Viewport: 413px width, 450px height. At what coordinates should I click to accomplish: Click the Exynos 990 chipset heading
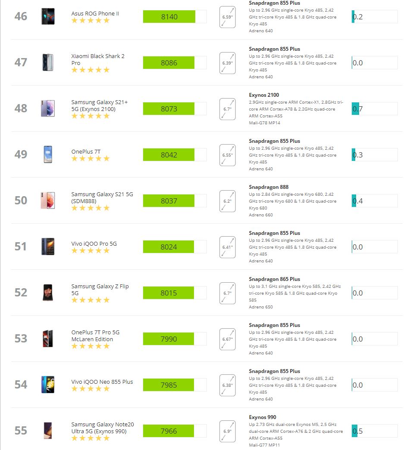pyautogui.click(x=263, y=417)
